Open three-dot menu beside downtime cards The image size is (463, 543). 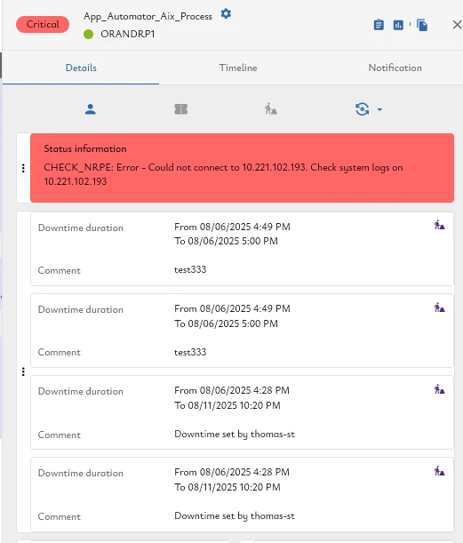point(23,372)
